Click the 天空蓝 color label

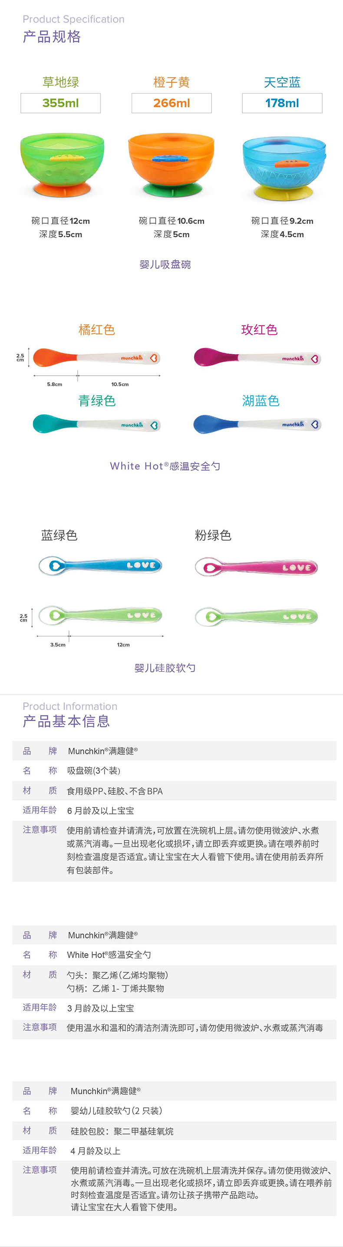coord(282,82)
